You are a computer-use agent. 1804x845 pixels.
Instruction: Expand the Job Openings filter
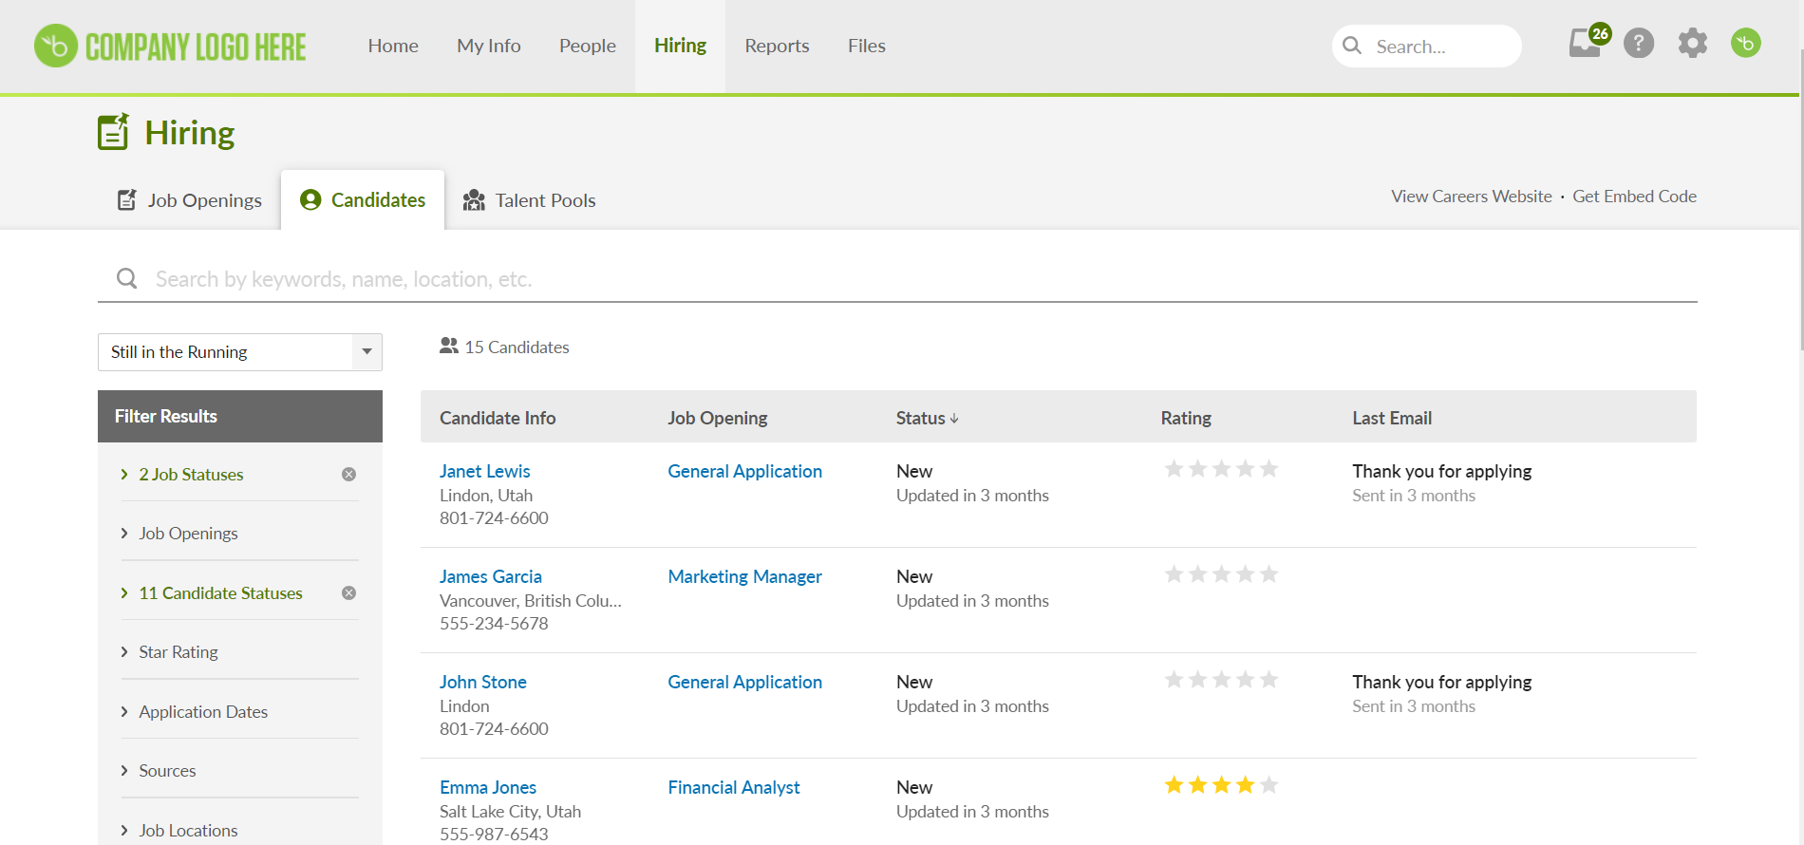point(188,534)
